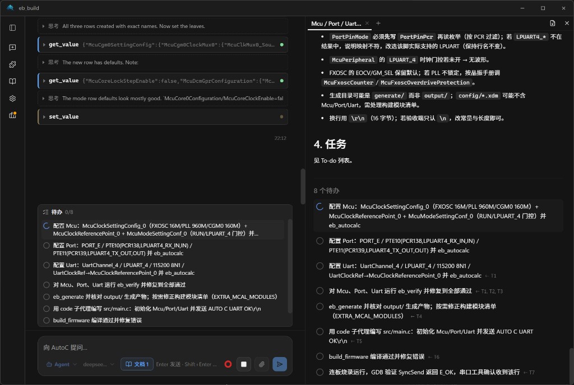This screenshot has height=385, width=574.
Task: Open the deepsee... model dropdown
Action: click(x=99, y=364)
